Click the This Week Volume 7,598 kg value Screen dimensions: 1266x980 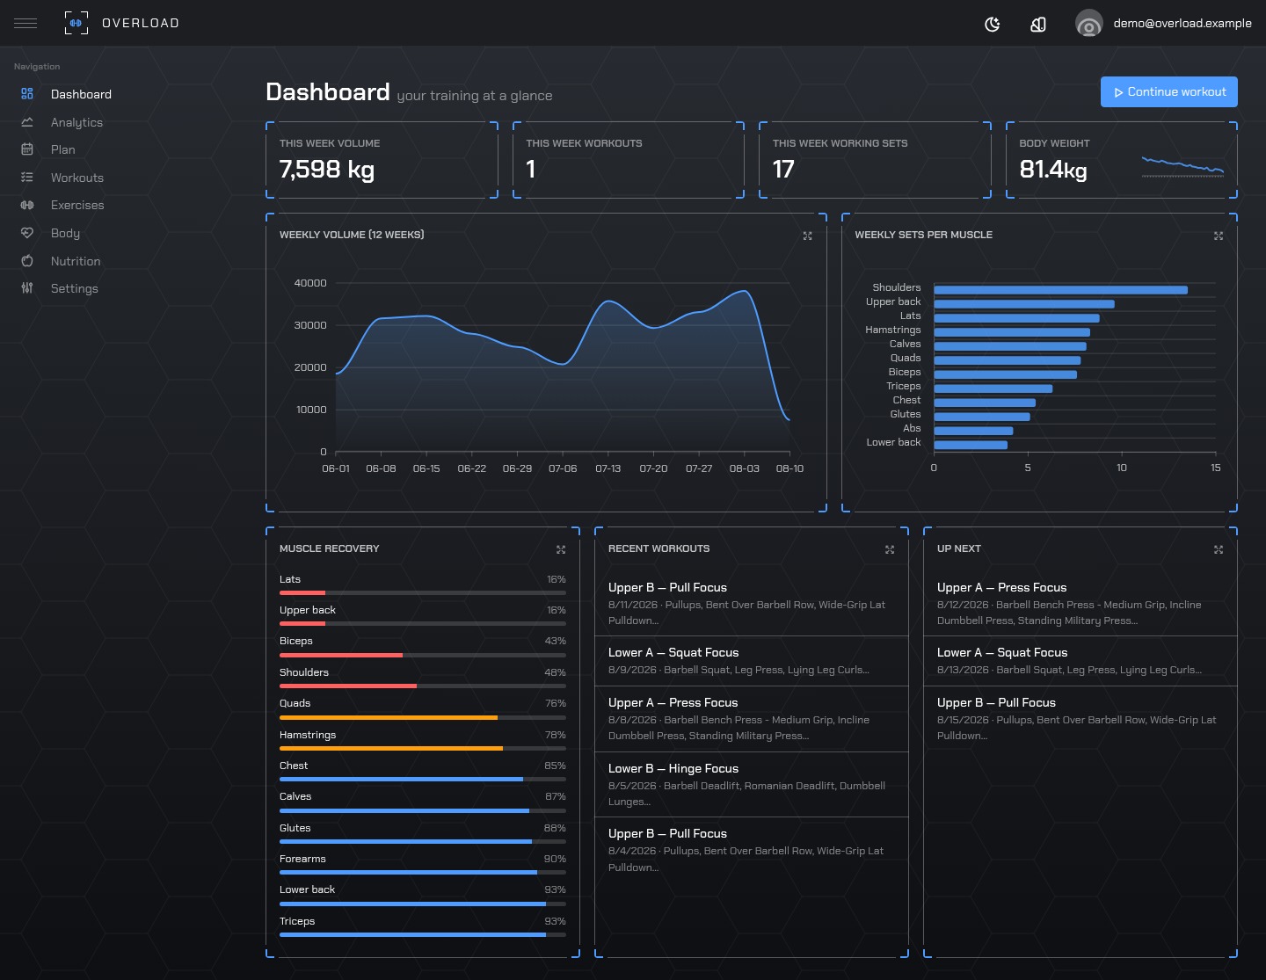point(327,169)
